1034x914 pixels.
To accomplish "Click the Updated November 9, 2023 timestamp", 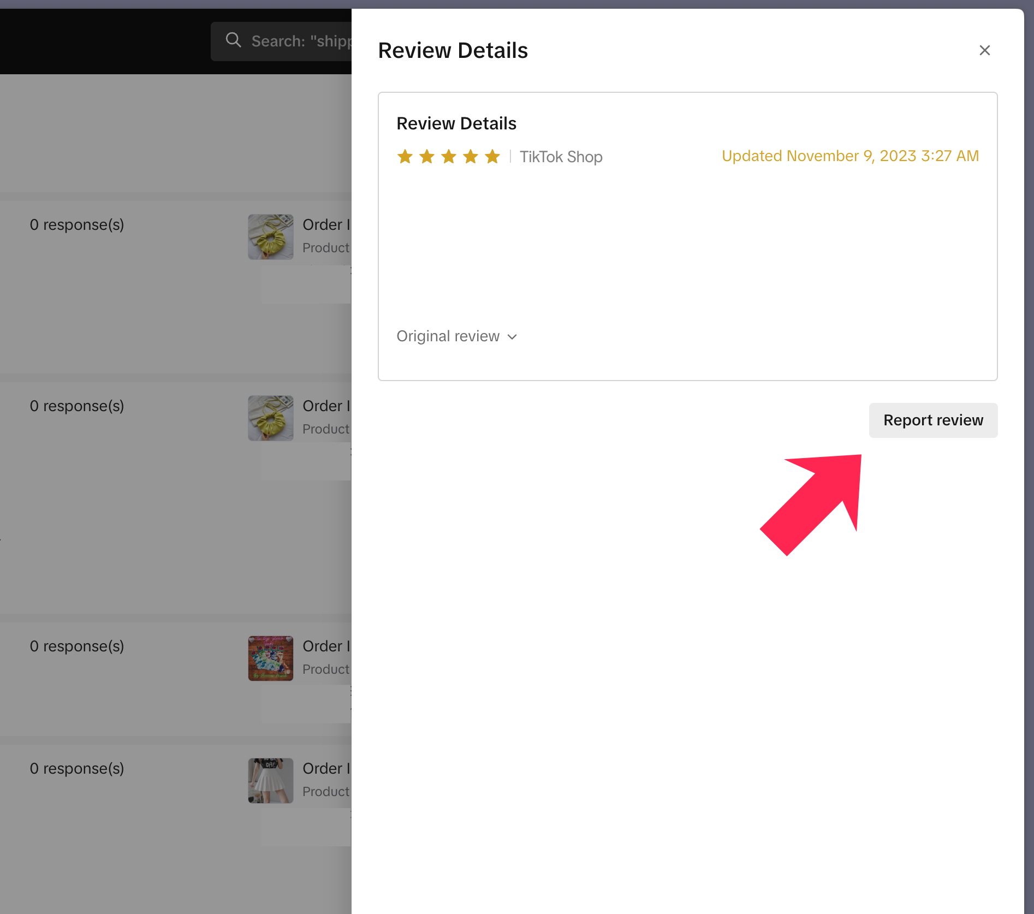I will [x=849, y=156].
